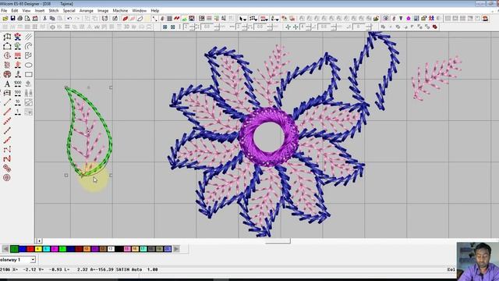Viewport: 499px width, 281px height.
Task: Select the red Z zigzag stitch tool
Action: pyautogui.click(x=7, y=158)
